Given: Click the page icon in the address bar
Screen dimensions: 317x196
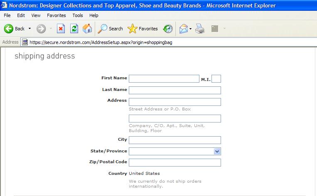Looking at the screenshot, I should 25,42.
